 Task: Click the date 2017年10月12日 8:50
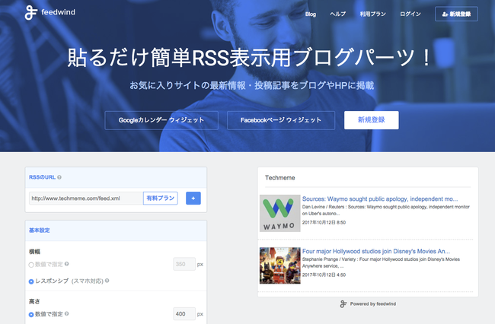click(x=324, y=223)
